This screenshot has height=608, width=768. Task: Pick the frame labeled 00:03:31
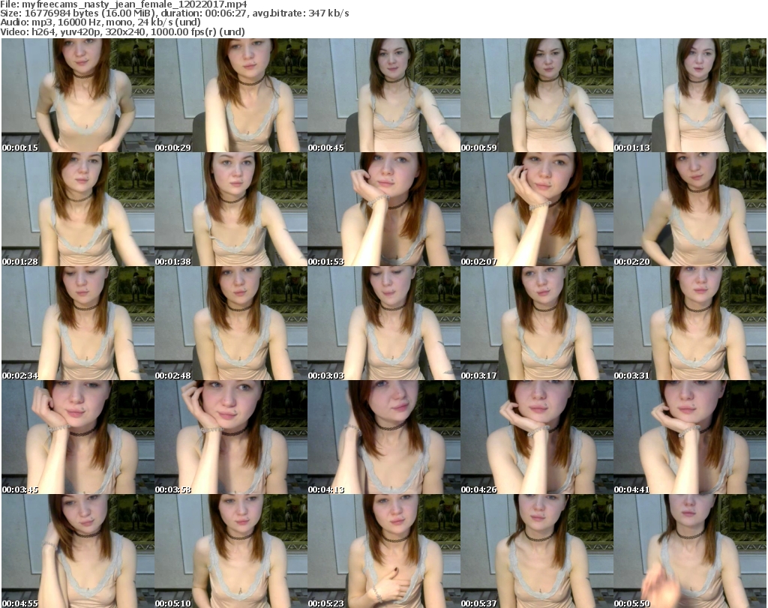tap(690, 324)
